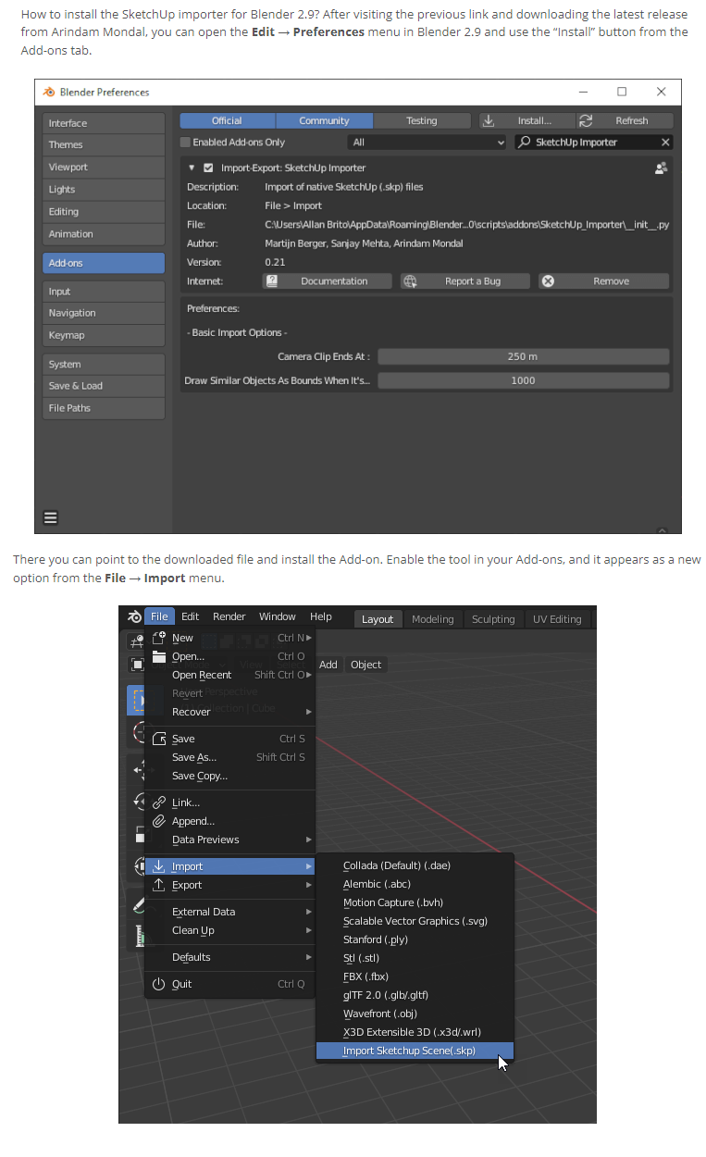Adjust Camera Clip Ends At 250 m field
Screen dimensions: 706x1157
tap(523, 356)
